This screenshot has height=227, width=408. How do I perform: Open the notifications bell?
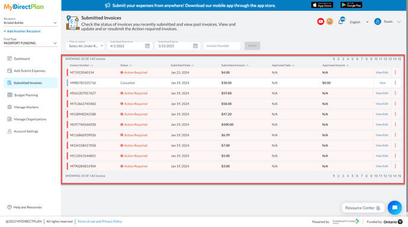[341, 22]
